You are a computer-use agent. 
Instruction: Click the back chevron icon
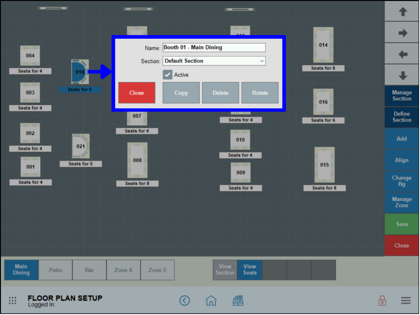(185, 301)
